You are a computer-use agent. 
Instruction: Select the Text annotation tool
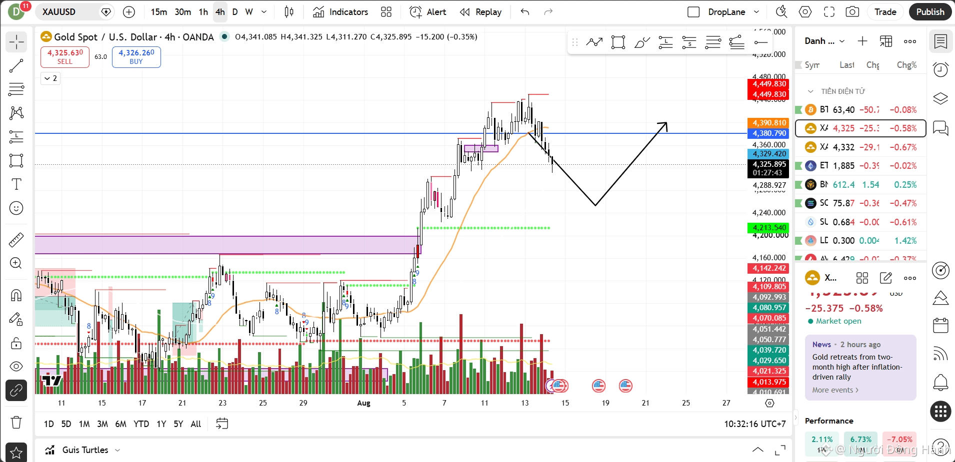point(16,184)
